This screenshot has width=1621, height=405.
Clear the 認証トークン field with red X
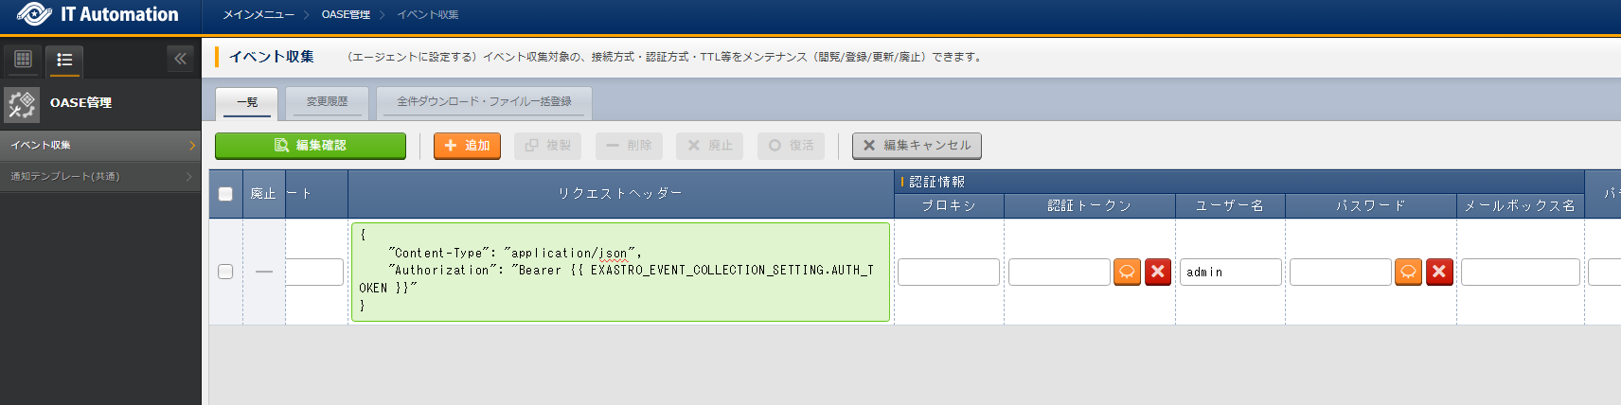(x=1158, y=273)
